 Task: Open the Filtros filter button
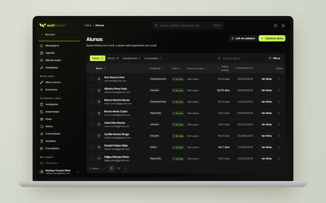pos(274,58)
